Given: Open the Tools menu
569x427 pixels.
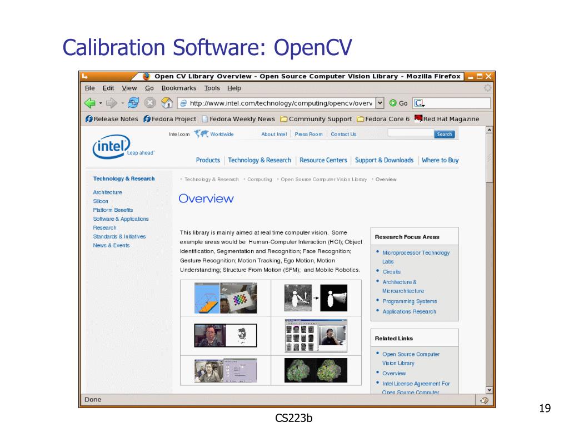Looking at the screenshot, I should (x=212, y=88).
